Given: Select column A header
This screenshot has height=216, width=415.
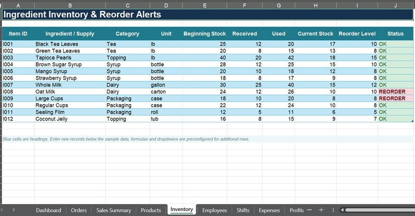Looking at the screenshot, I should (18, 6).
